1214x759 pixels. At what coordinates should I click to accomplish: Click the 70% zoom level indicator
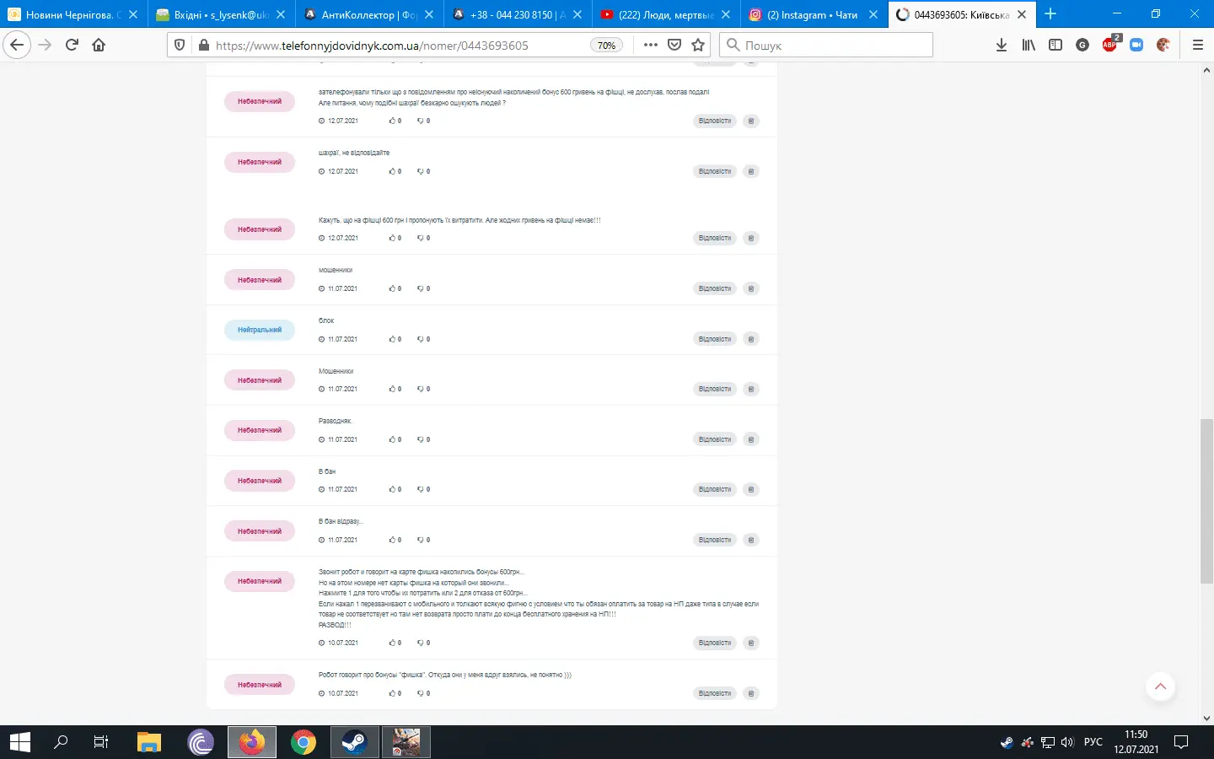pos(606,46)
